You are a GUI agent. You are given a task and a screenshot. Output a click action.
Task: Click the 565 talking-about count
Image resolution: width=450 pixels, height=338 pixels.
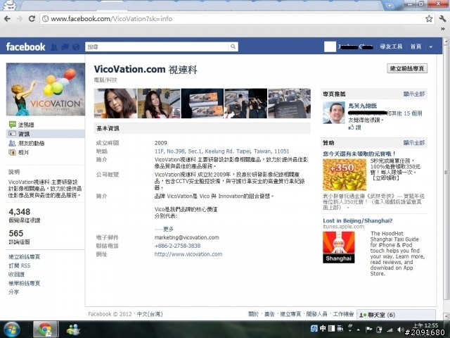pos(15,233)
